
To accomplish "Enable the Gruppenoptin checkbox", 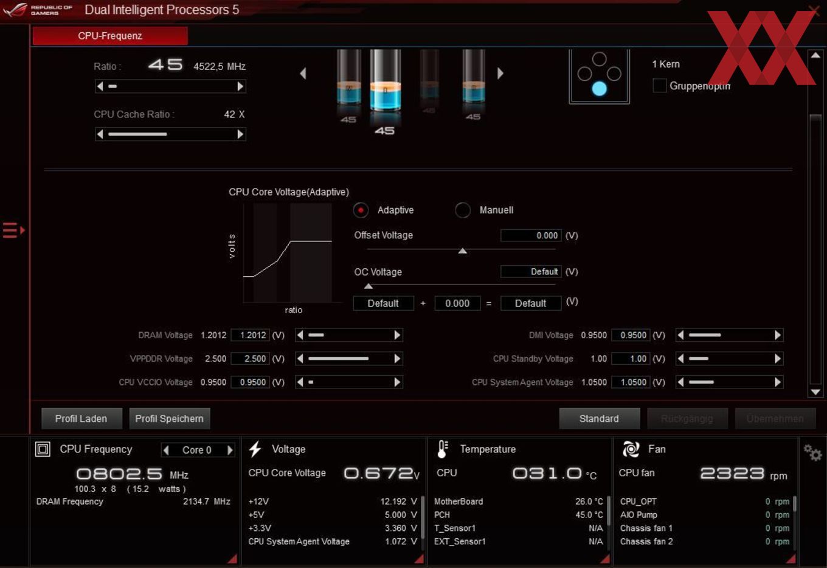I will pyautogui.click(x=659, y=86).
